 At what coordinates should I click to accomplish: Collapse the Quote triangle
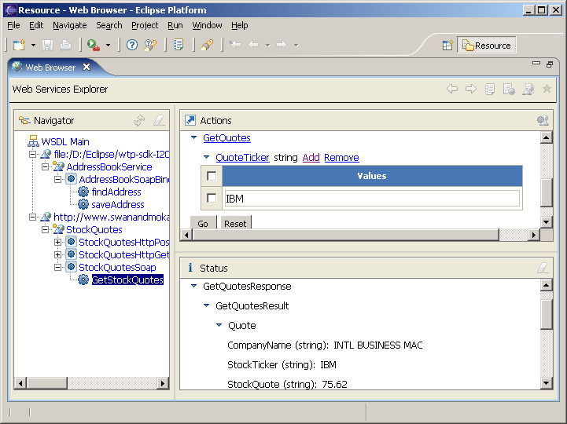219,325
